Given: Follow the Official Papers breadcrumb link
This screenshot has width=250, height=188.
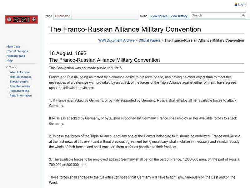Looking at the screenshot, I should (149, 40).
